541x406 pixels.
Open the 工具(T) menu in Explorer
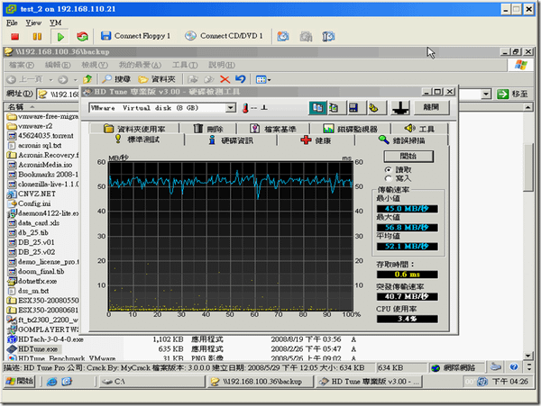[x=185, y=65]
